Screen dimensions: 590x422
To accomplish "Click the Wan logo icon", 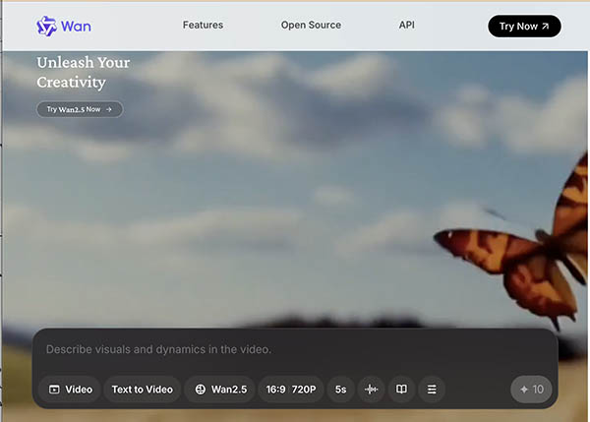I will click(46, 26).
